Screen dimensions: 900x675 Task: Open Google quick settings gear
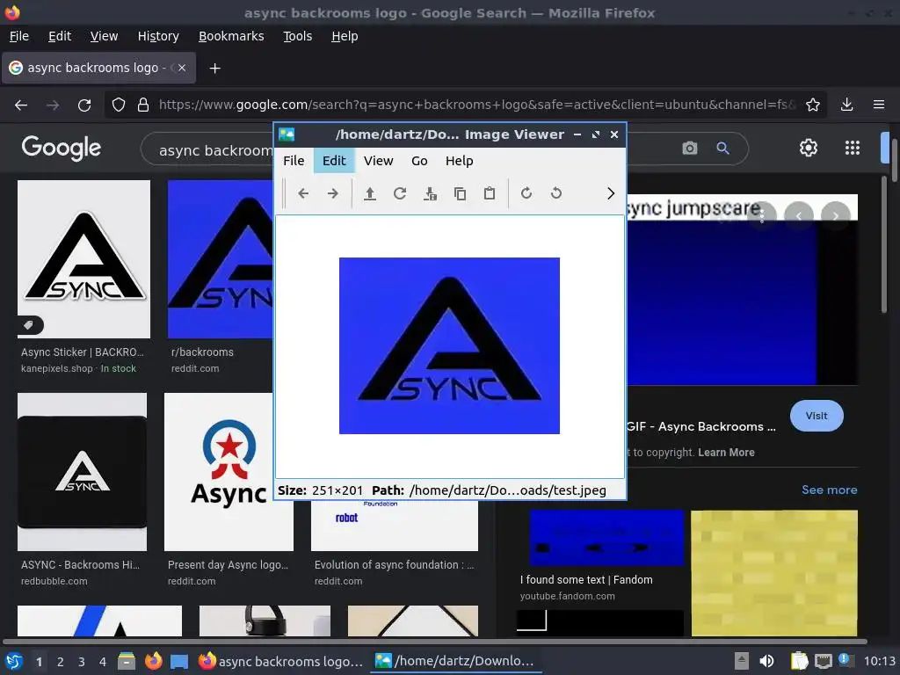[x=809, y=148]
